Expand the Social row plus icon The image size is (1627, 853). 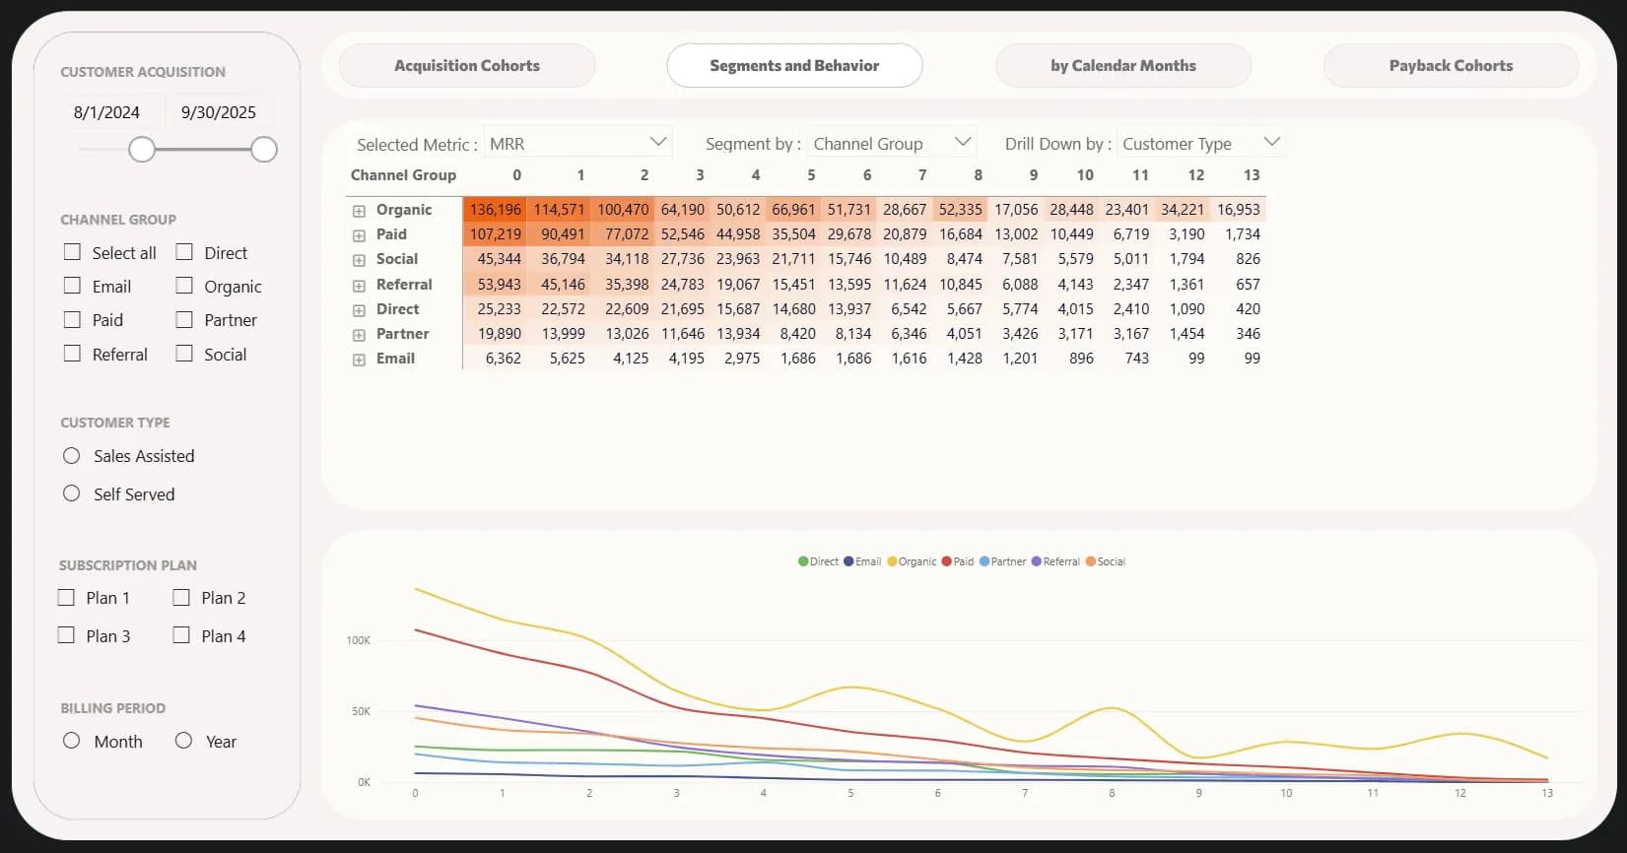coord(359,260)
